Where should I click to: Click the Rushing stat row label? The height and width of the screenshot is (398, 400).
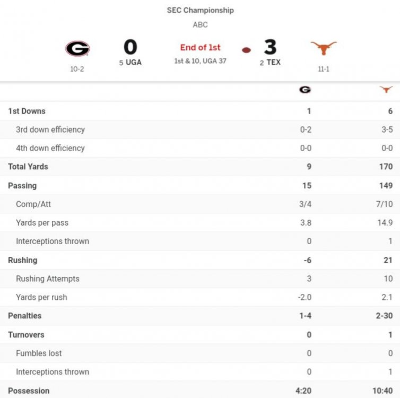(x=23, y=260)
